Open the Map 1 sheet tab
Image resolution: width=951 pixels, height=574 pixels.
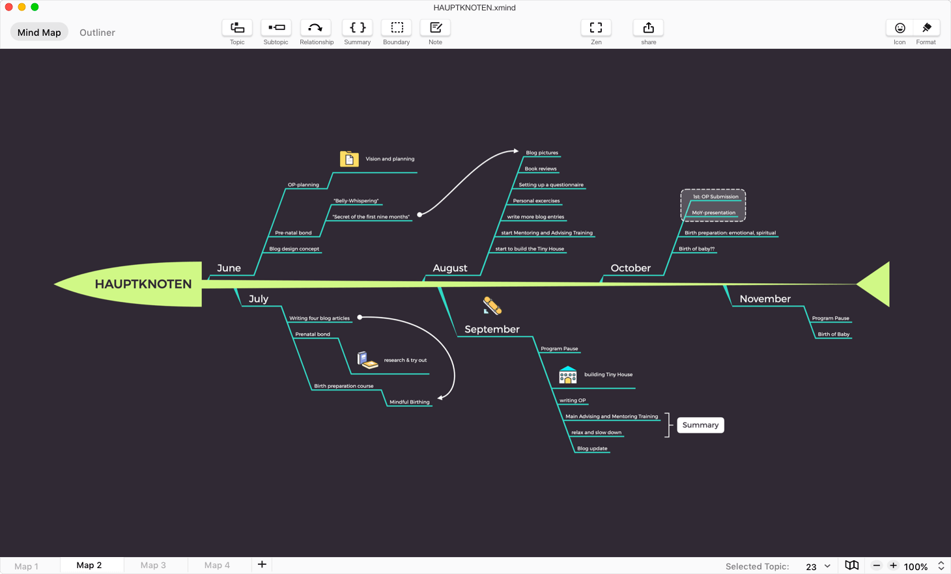pyautogui.click(x=27, y=566)
